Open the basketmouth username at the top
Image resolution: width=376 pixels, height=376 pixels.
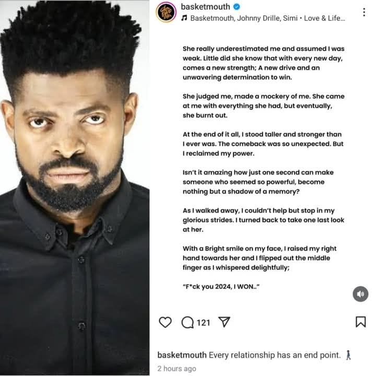click(205, 7)
